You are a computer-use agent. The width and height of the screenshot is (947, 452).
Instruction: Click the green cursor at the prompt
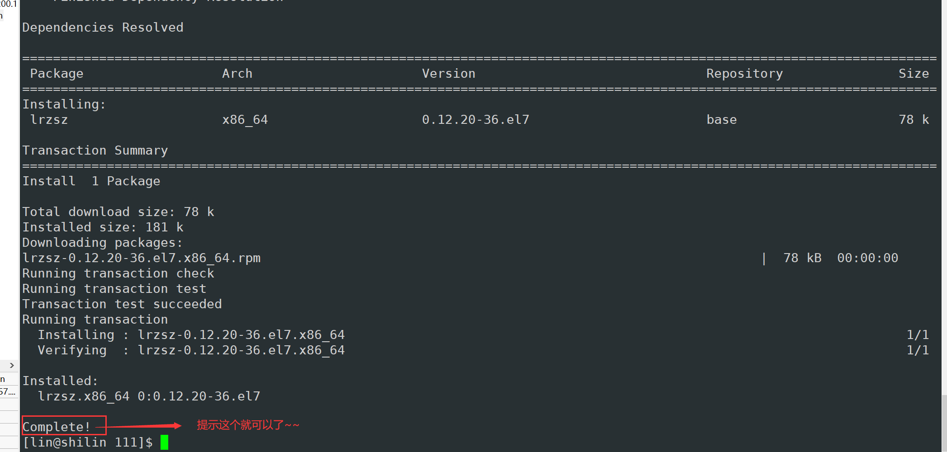(164, 442)
